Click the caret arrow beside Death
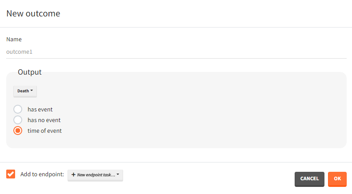 pos(32,91)
